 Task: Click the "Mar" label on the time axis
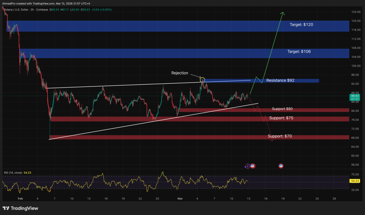click(180, 198)
